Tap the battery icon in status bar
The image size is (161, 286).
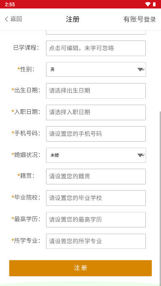154,4
